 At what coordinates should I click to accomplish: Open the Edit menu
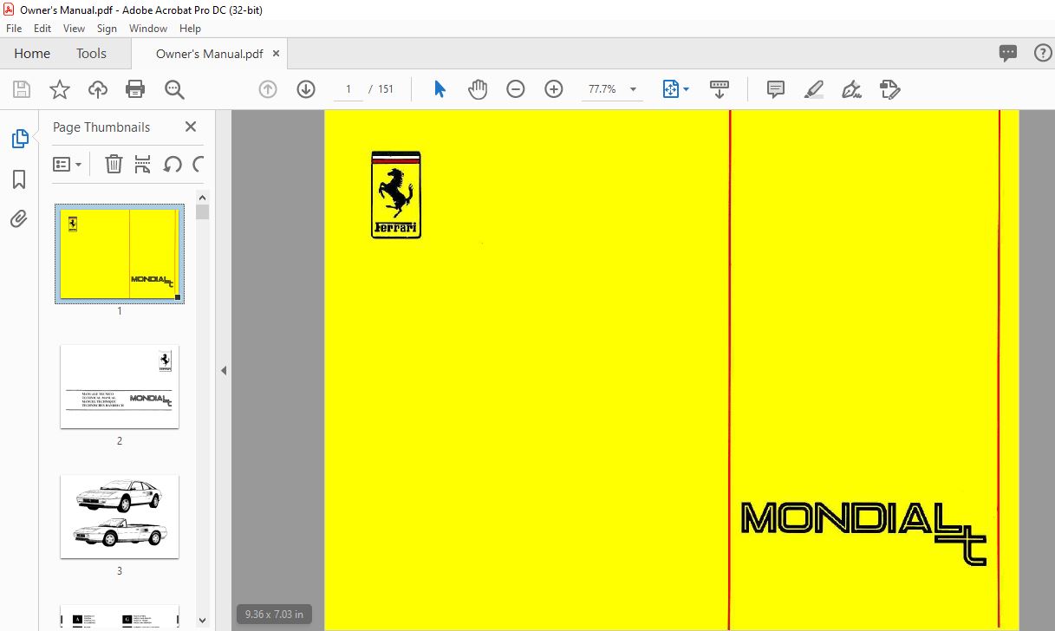click(x=42, y=29)
